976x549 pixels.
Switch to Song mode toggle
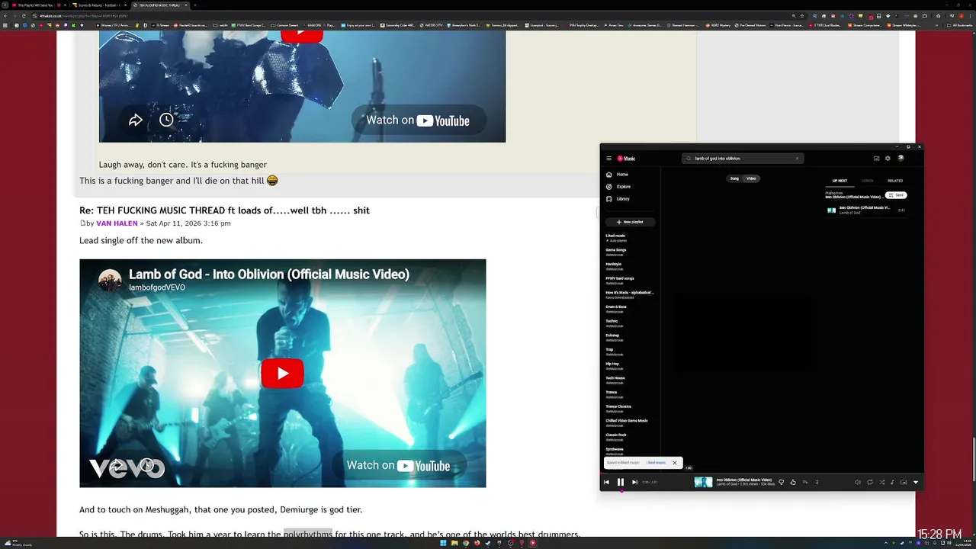pos(734,178)
